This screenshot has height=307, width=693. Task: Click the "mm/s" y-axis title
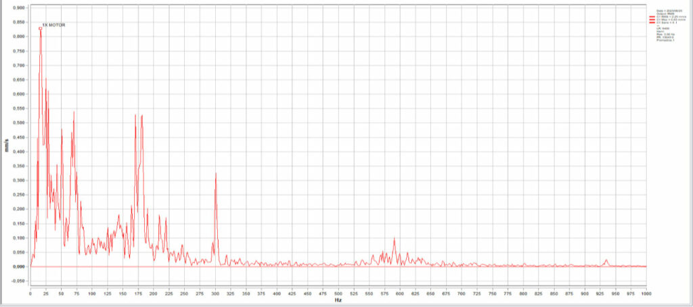click(6, 145)
